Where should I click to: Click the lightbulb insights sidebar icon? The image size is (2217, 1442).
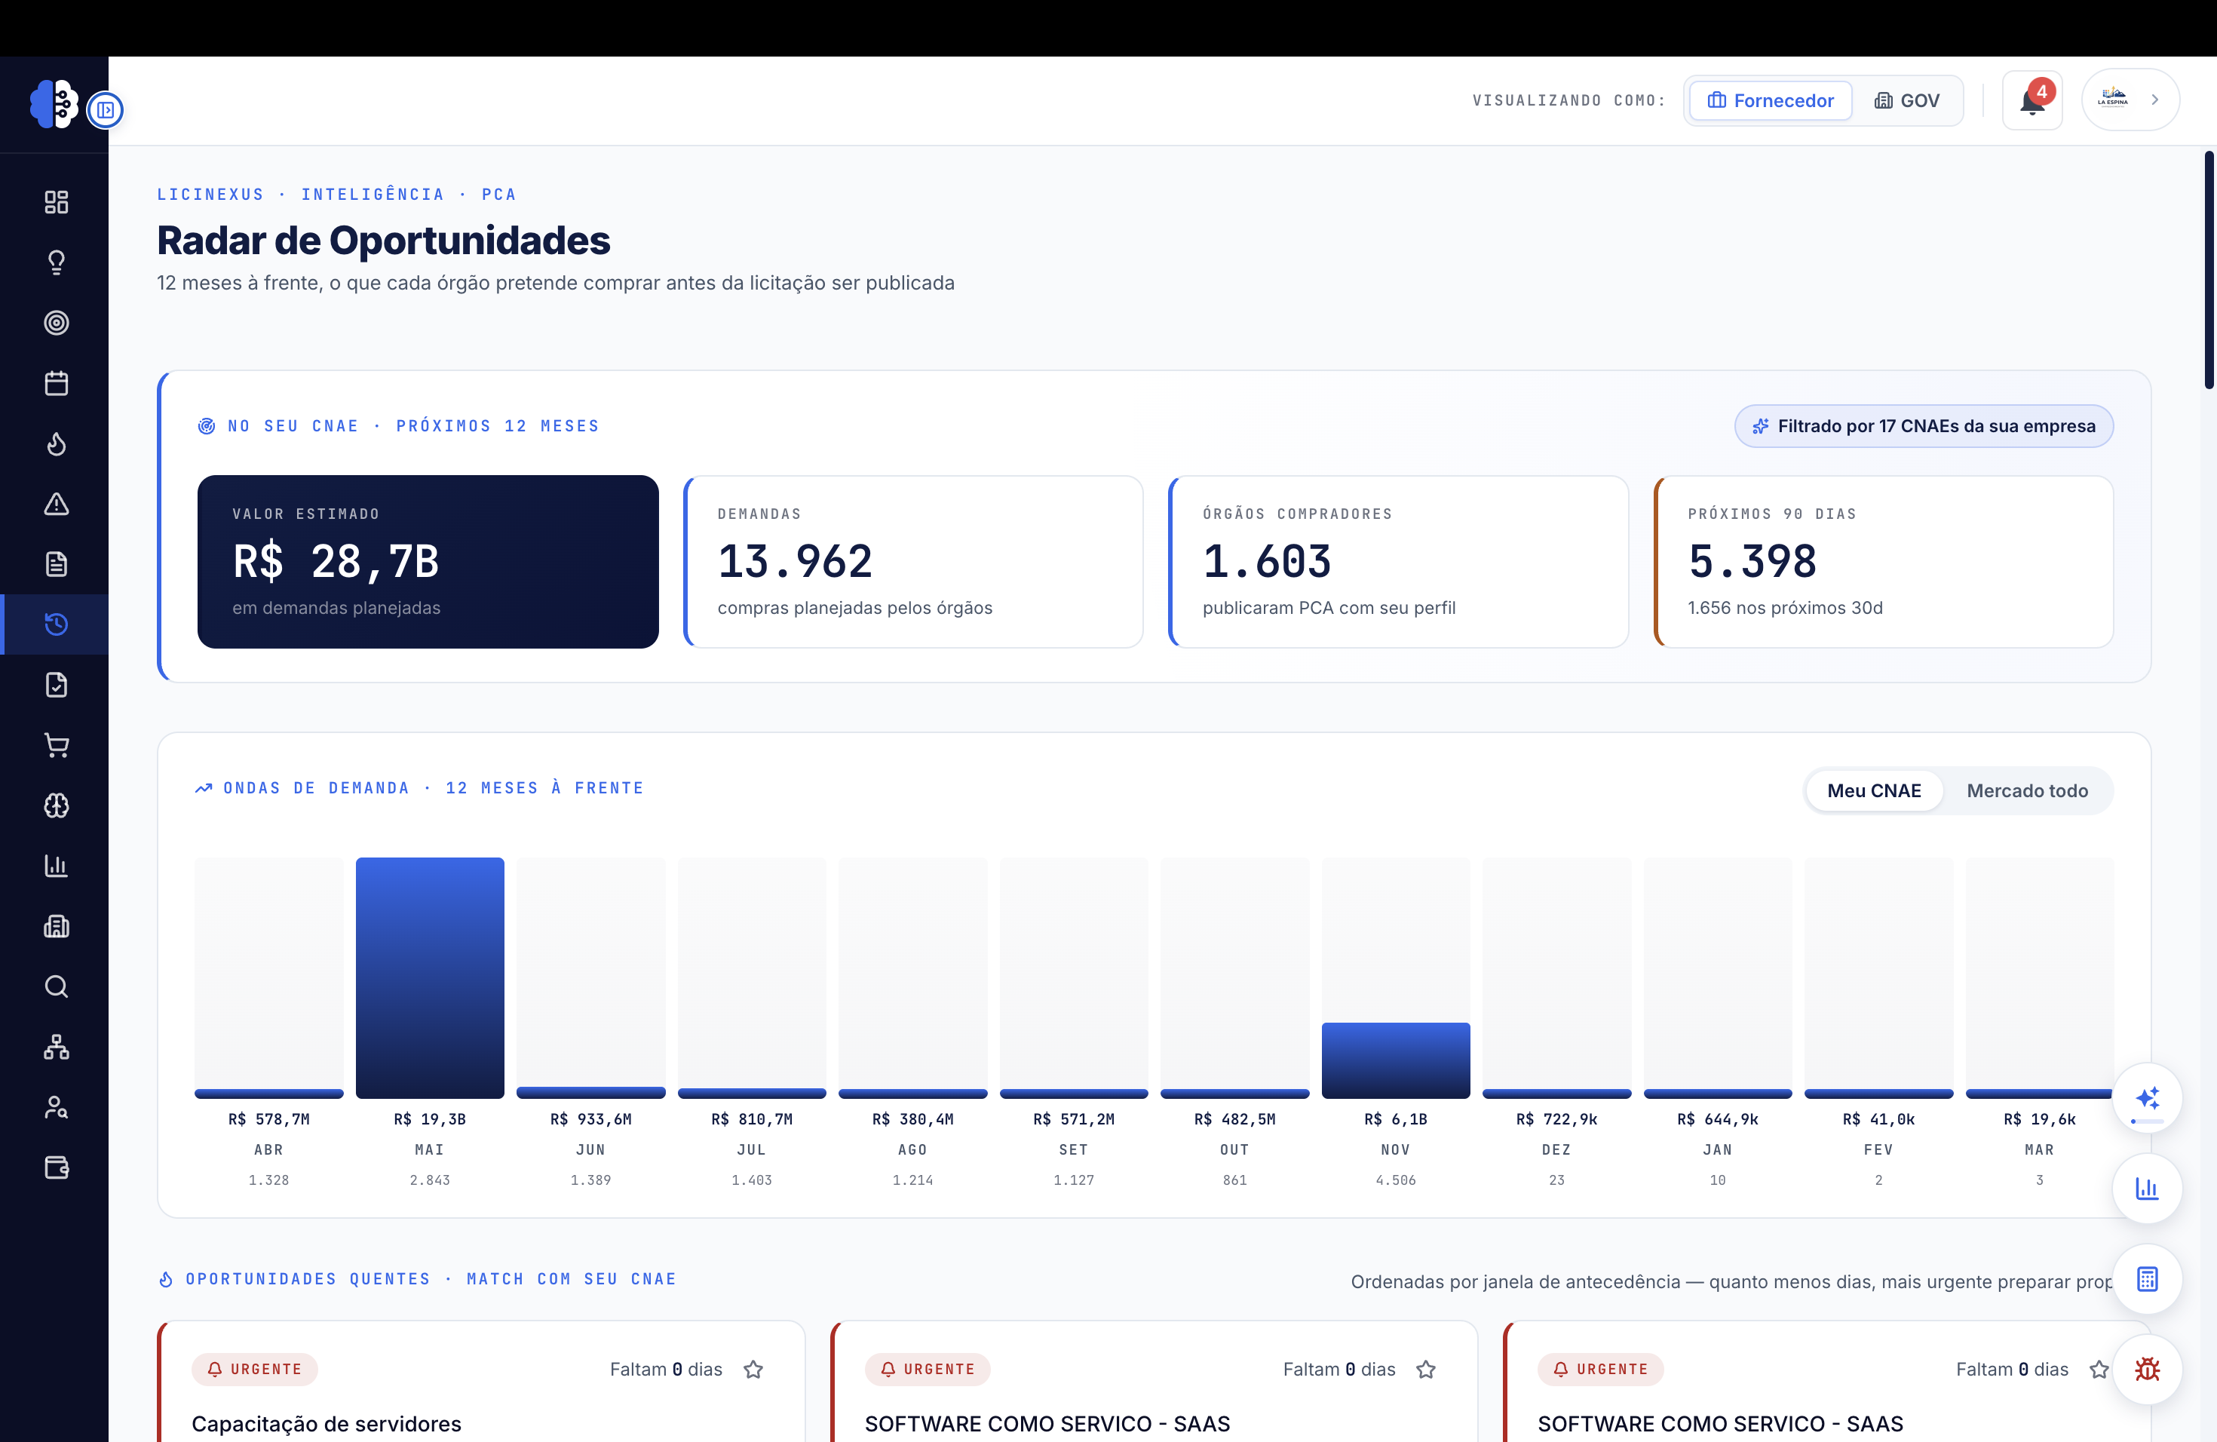click(x=56, y=262)
